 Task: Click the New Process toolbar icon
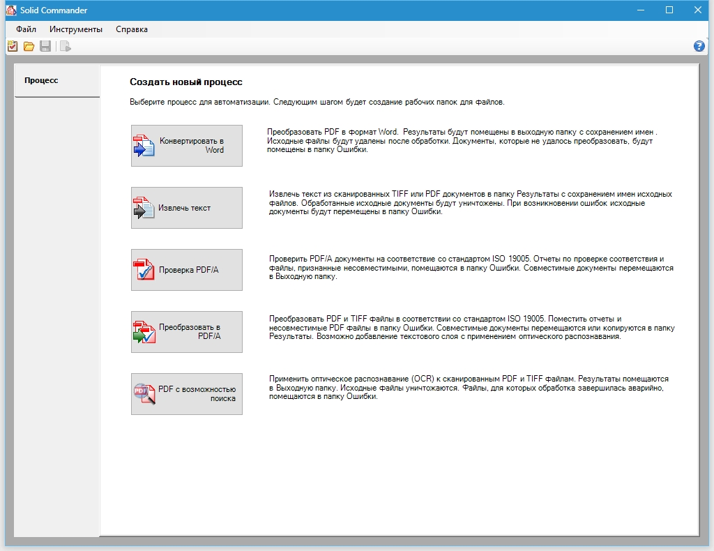[x=12, y=47]
